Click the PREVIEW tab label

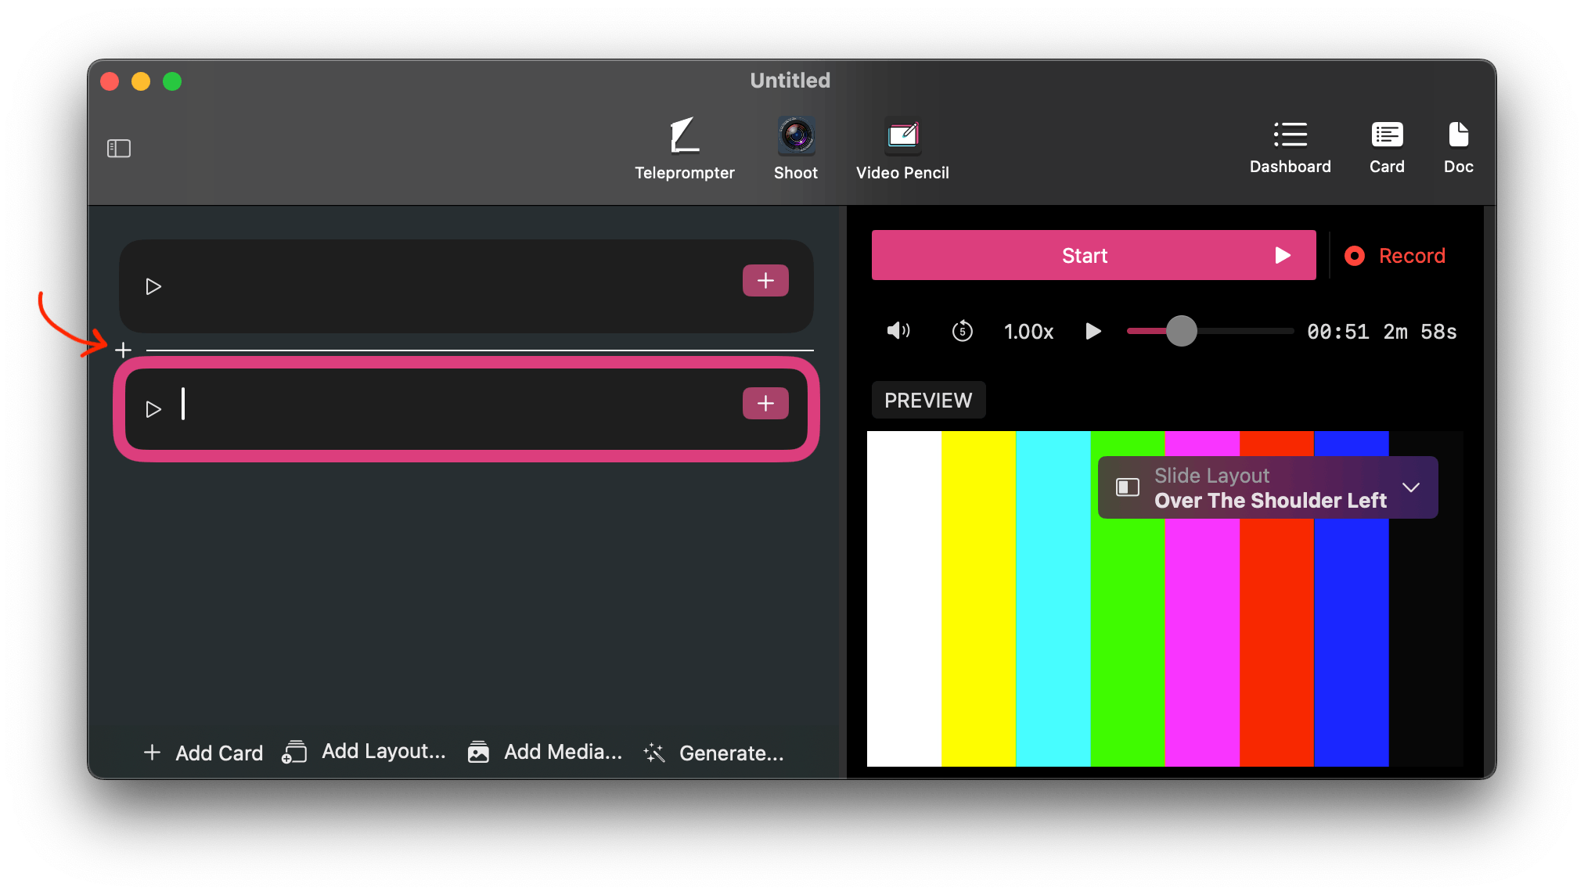(927, 399)
